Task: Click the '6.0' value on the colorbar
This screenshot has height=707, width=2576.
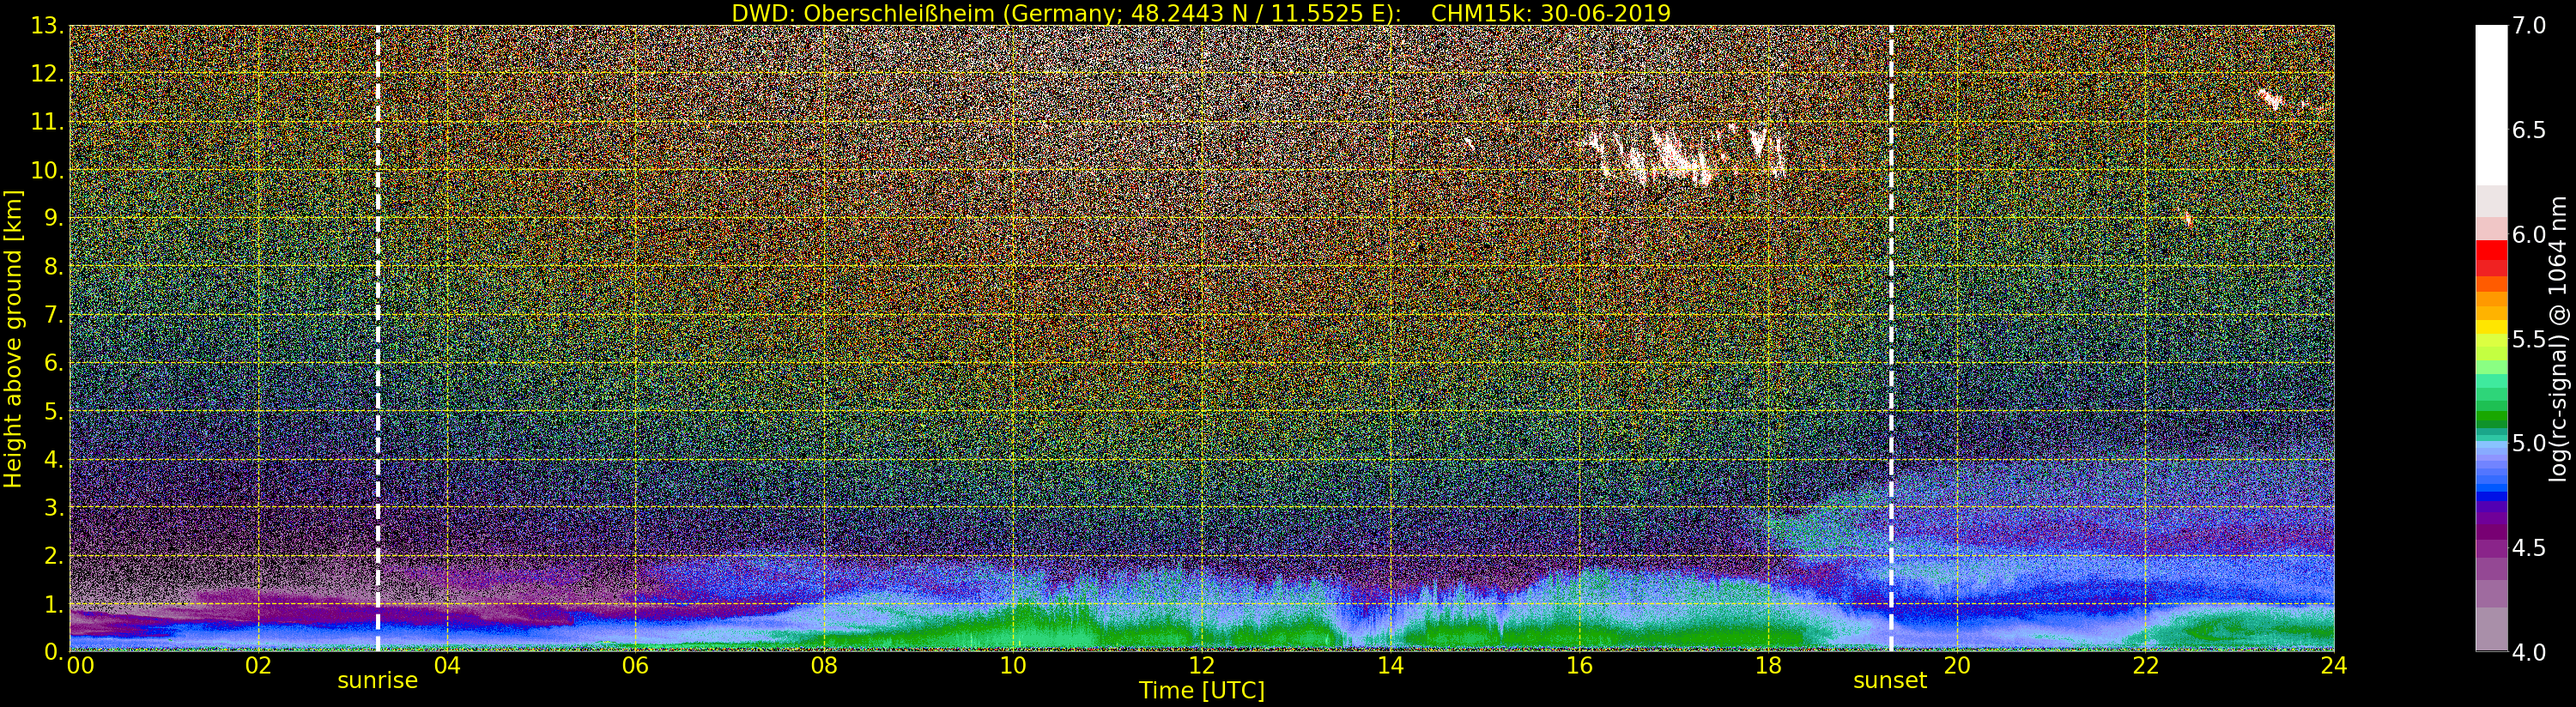Action: (2529, 234)
